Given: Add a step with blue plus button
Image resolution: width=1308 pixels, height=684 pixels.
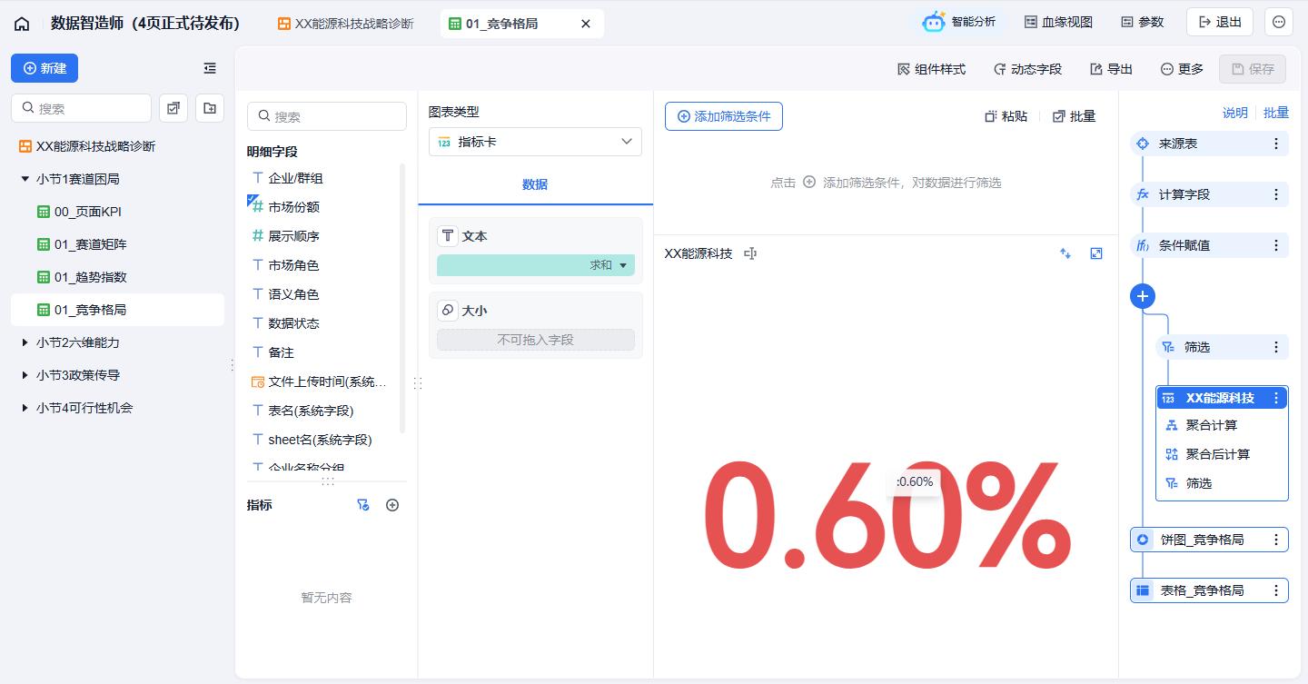Looking at the screenshot, I should 1143,296.
